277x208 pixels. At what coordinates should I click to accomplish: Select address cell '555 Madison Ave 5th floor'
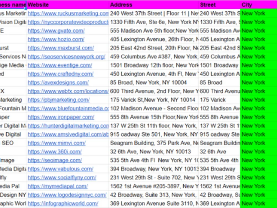click(154, 31)
